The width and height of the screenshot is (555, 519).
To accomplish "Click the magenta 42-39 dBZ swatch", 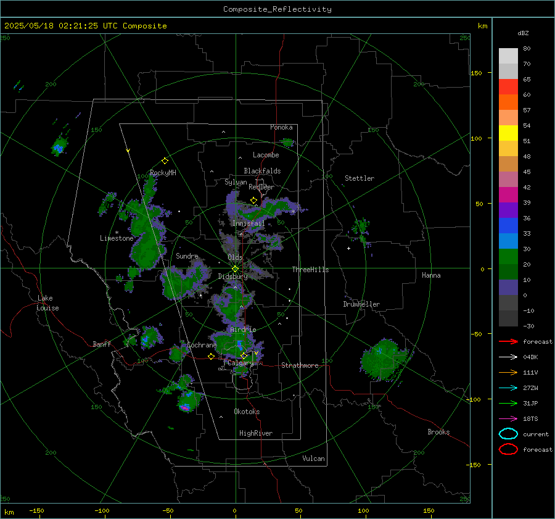I will 508,195.
